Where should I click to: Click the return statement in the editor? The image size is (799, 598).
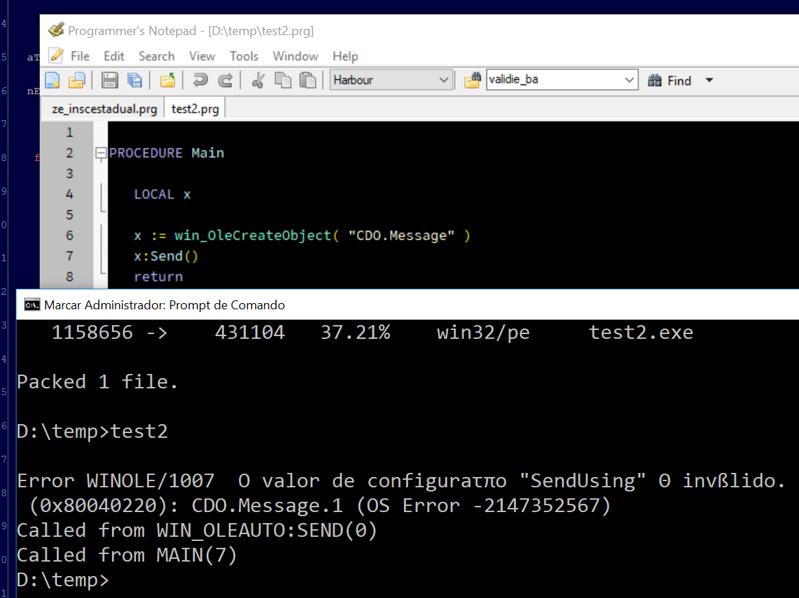point(158,277)
